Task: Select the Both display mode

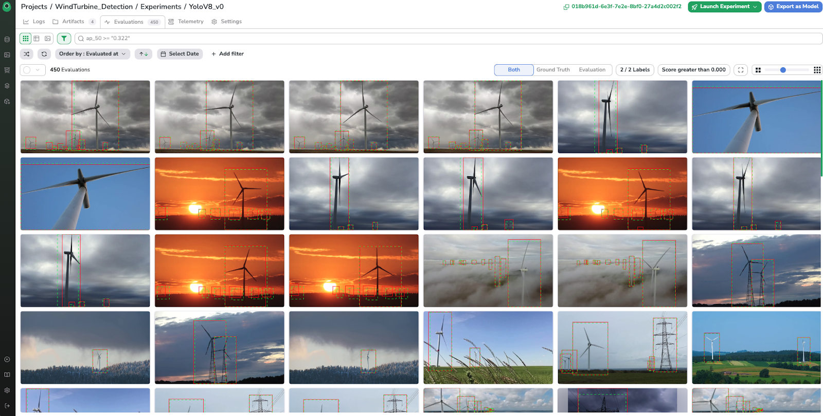Action: [x=514, y=70]
